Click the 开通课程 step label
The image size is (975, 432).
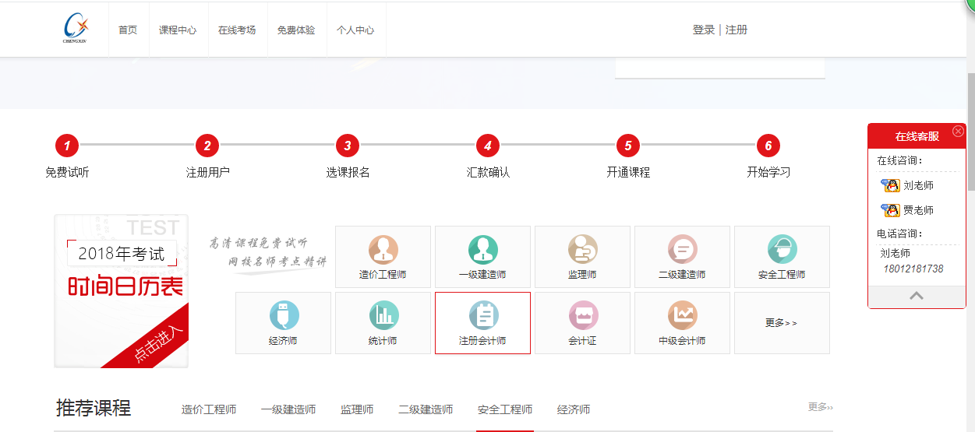click(x=628, y=172)
